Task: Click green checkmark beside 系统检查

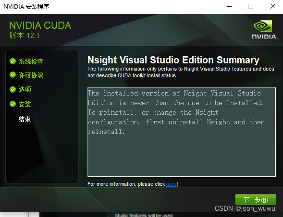Action: (12, 61)
